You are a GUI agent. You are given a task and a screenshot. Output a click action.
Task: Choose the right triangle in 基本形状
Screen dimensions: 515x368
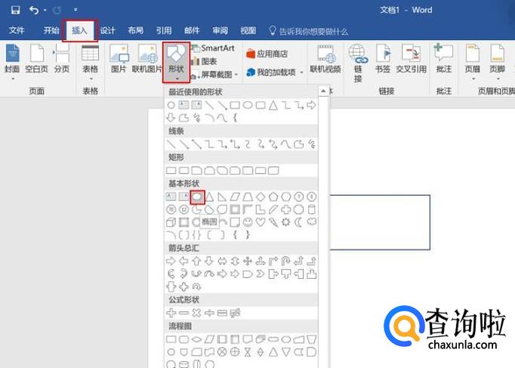222,196
